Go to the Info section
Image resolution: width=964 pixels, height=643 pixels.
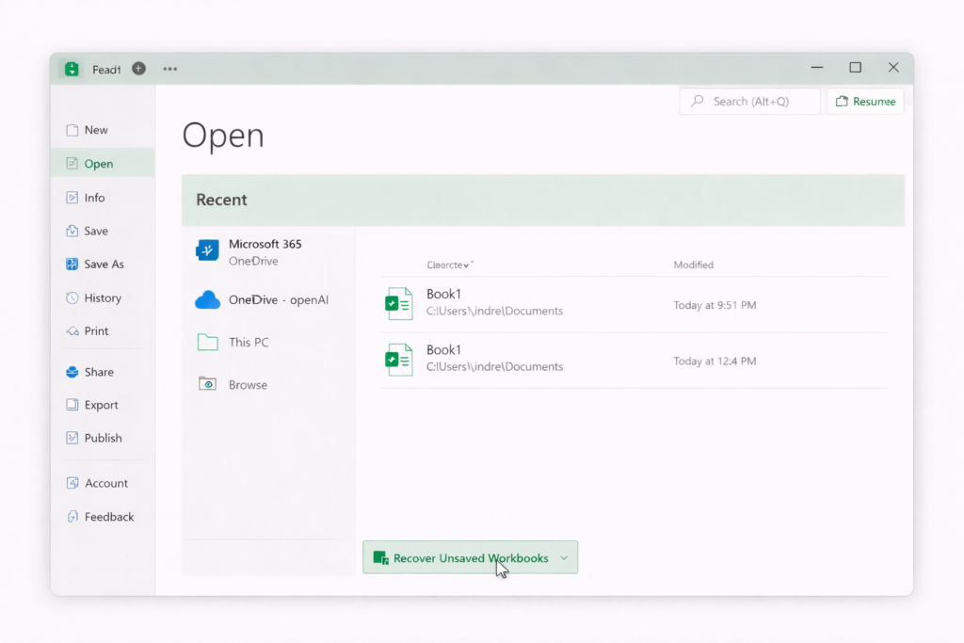point(103,198)
